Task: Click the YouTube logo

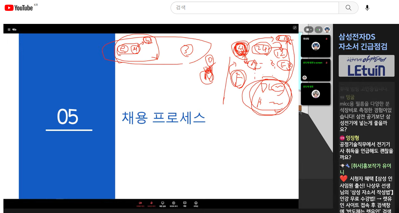Action: (x=19, y=8)
